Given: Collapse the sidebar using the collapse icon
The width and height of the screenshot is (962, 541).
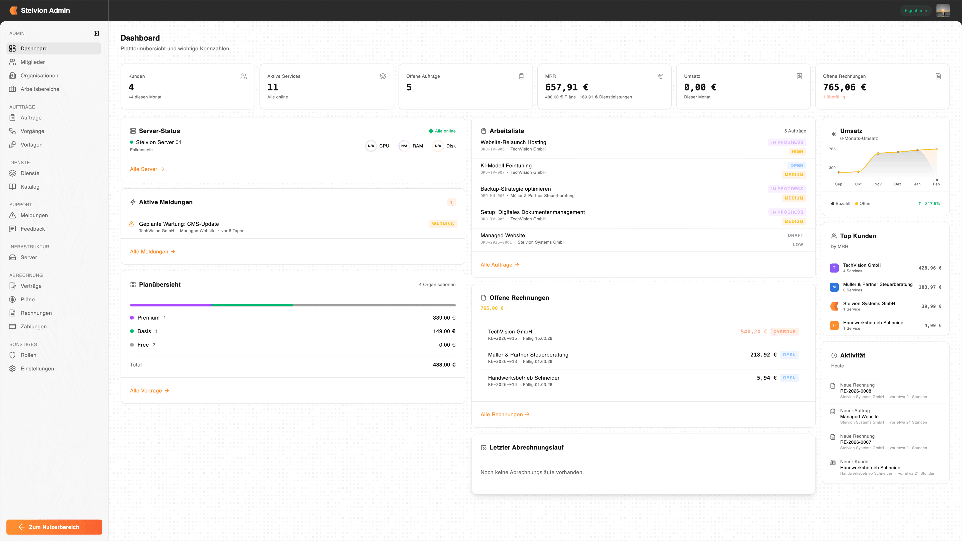Looking at the screenshot, I should click(96, 33).
